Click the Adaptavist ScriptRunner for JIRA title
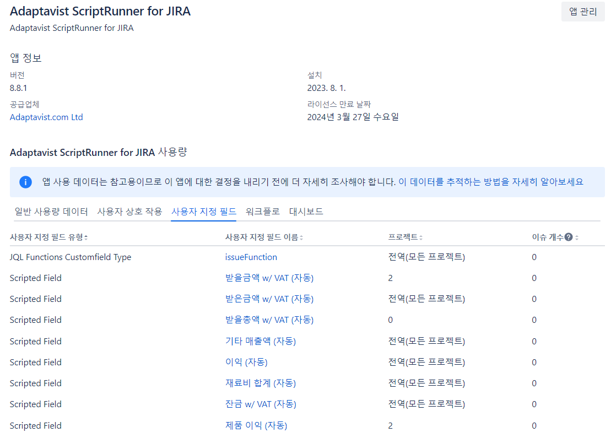The height and width of the screenshot is (438, 611). [x=100, y=12]
